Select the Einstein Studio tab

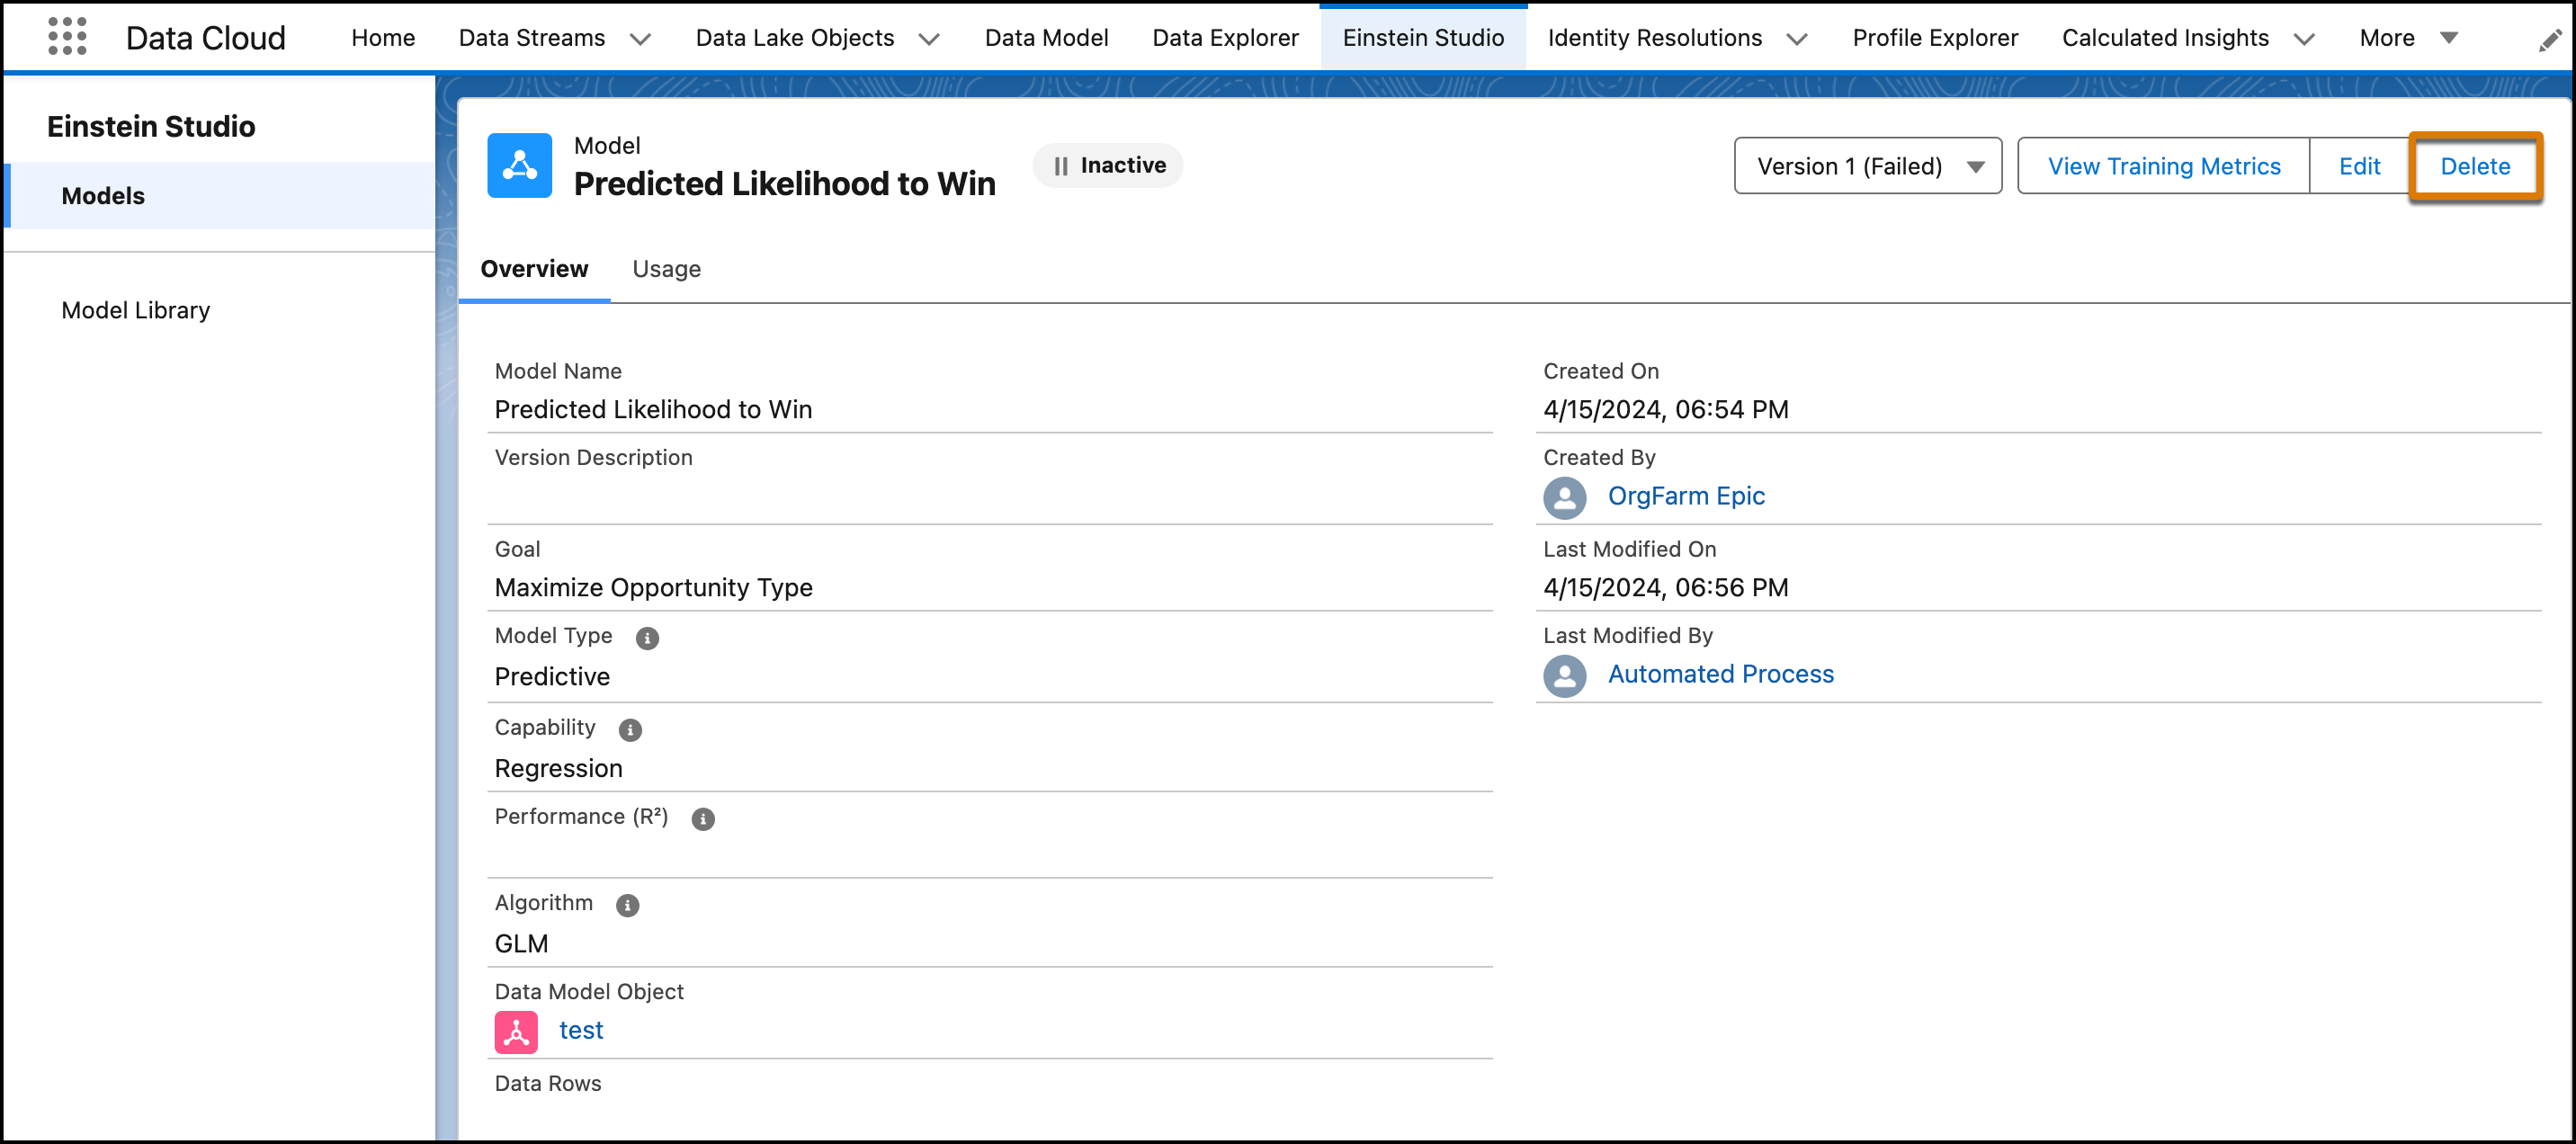(1423, 38)
